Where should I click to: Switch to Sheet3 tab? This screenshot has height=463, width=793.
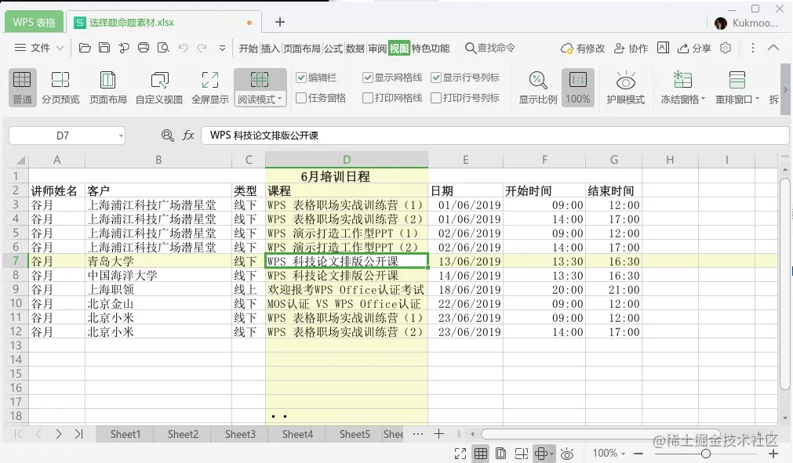(x=240, y=434)
